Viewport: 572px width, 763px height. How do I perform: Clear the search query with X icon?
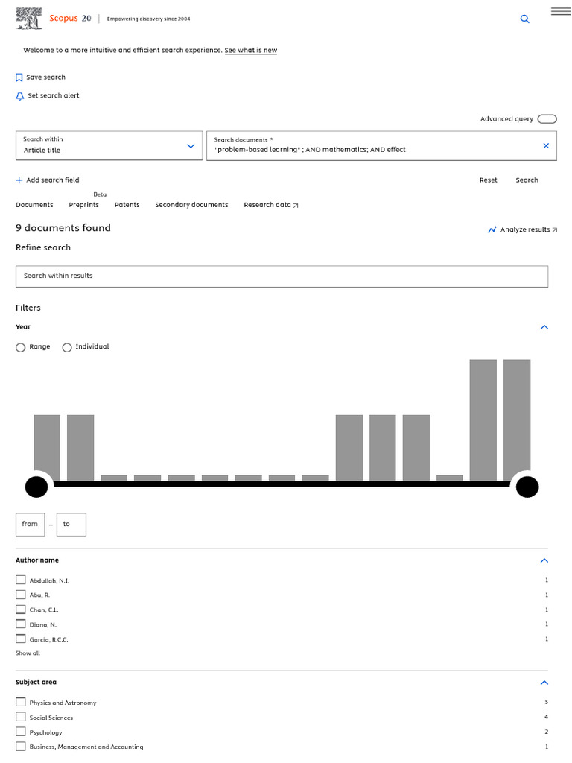pos(546,146)
